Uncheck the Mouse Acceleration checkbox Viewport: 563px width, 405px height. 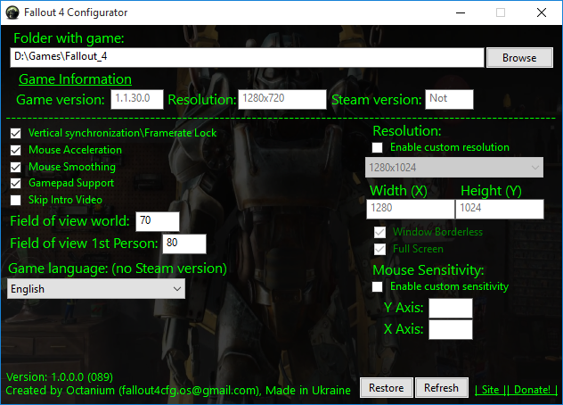point(15,150)
